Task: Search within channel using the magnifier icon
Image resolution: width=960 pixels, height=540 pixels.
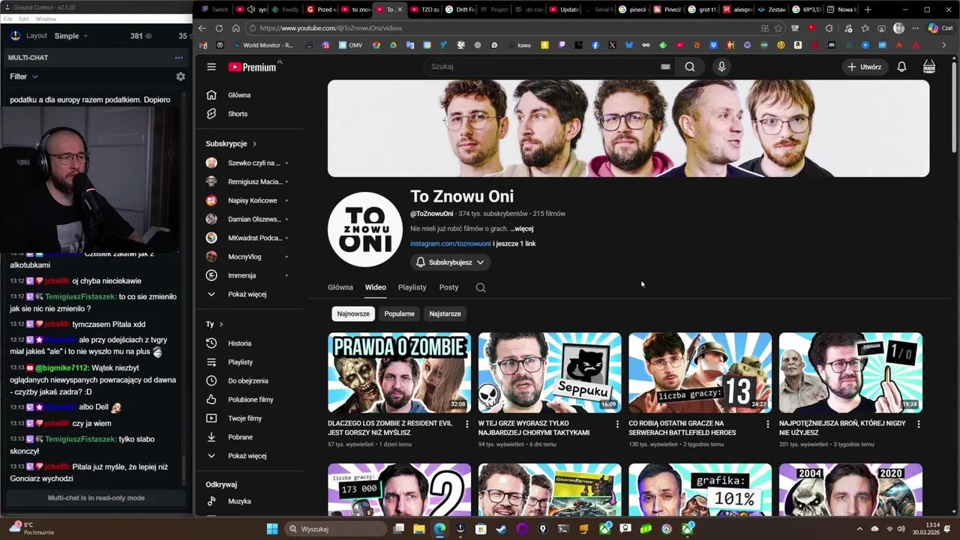Action: (481, 287)
